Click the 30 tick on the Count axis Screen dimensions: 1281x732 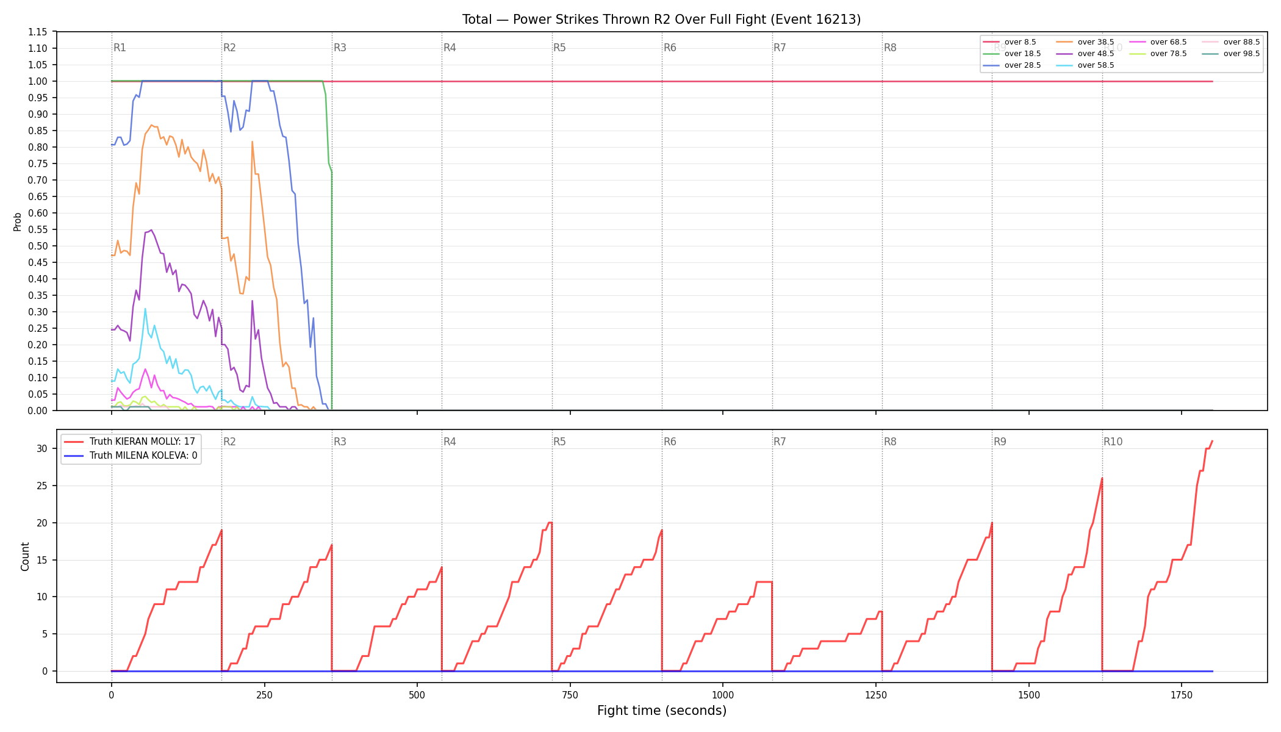pyautogui.click(x=41, y=448)
